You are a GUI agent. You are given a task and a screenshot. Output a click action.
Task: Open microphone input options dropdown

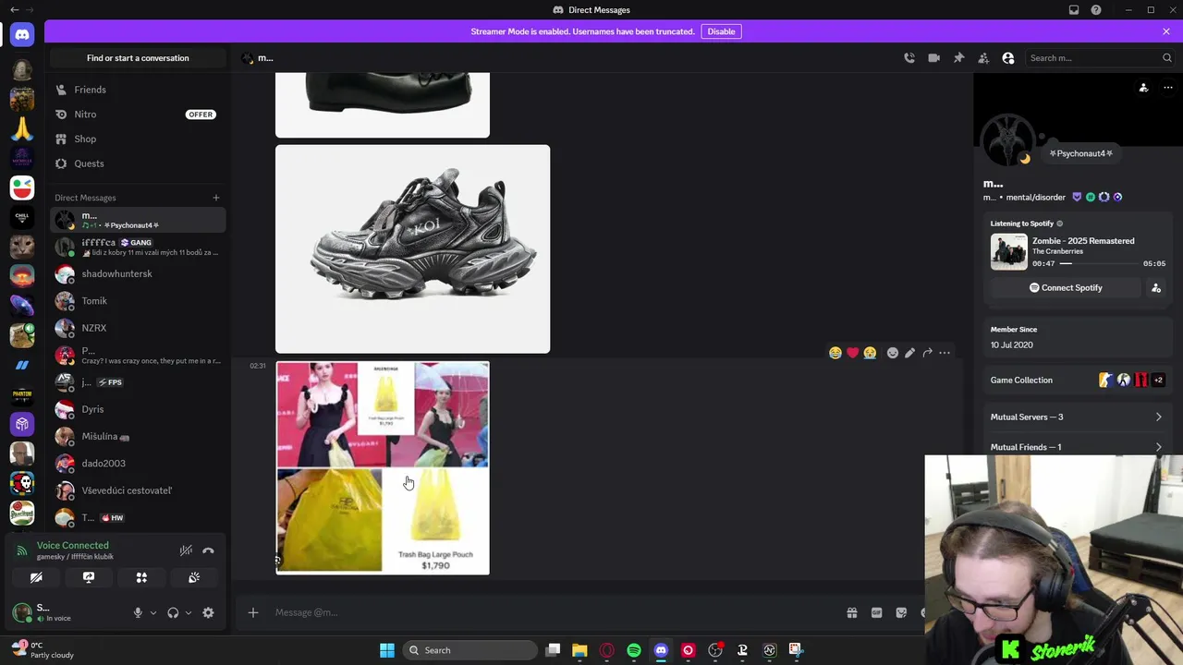(x=153, y=613)
